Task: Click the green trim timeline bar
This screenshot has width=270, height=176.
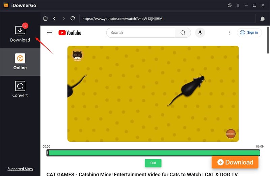Action: [153, 153]
